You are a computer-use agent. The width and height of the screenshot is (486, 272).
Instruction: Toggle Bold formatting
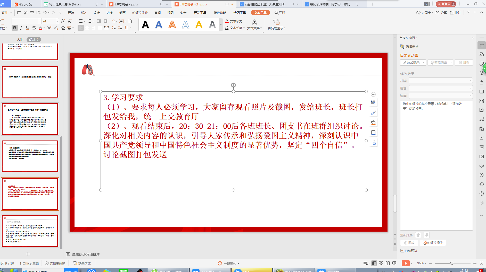pyautogui.click(x=15, y=28)
